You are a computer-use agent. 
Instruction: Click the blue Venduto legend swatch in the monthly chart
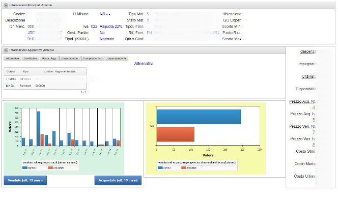[x=25, y=167]
